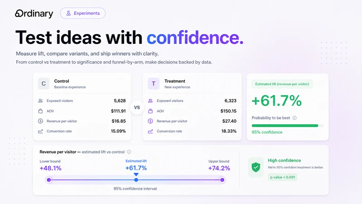The height and width of the screenshot is (204, 362).
Task: Click Treatment conversion rate 18.33%
Action: 229,131
